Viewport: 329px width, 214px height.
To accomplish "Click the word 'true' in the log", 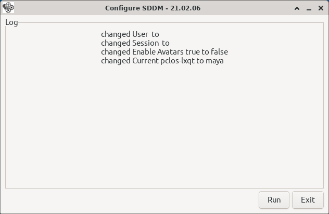I will (193, 52).
